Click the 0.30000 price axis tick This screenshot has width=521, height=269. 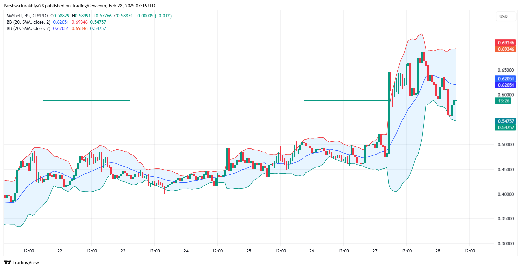pyautogui.click(x=505, y=243)
